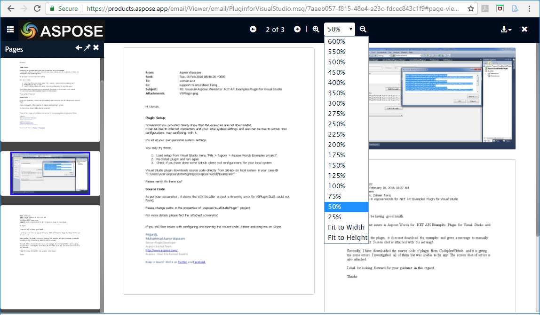Set zoom to 25%
Image resolution: width=540 pixels, height=315 pixels.
click(347, 217)
